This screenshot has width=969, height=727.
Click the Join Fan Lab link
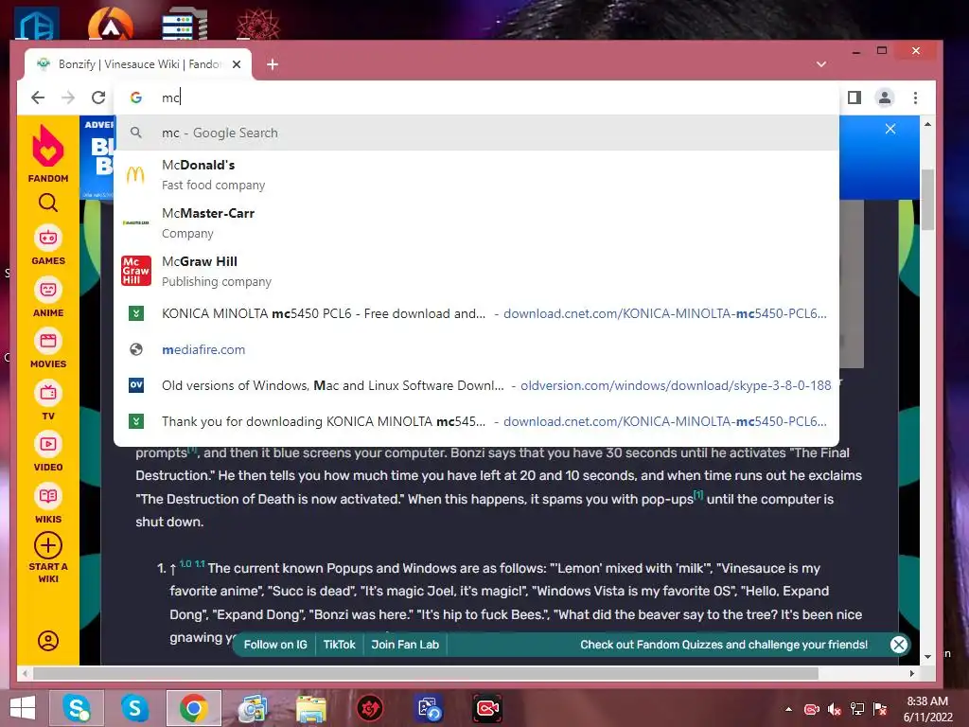(x=405, y=644)
